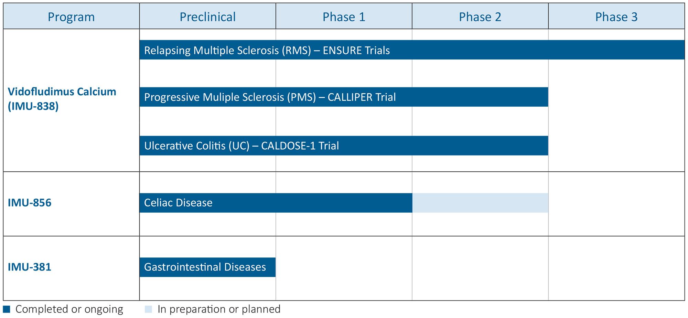Click the Relapsing Multiple Sclerosis ENSURE Trials bar
Image resolution: width=688 pixels, height=318 pixels.
pyautogui.click(x=412, y=50)
